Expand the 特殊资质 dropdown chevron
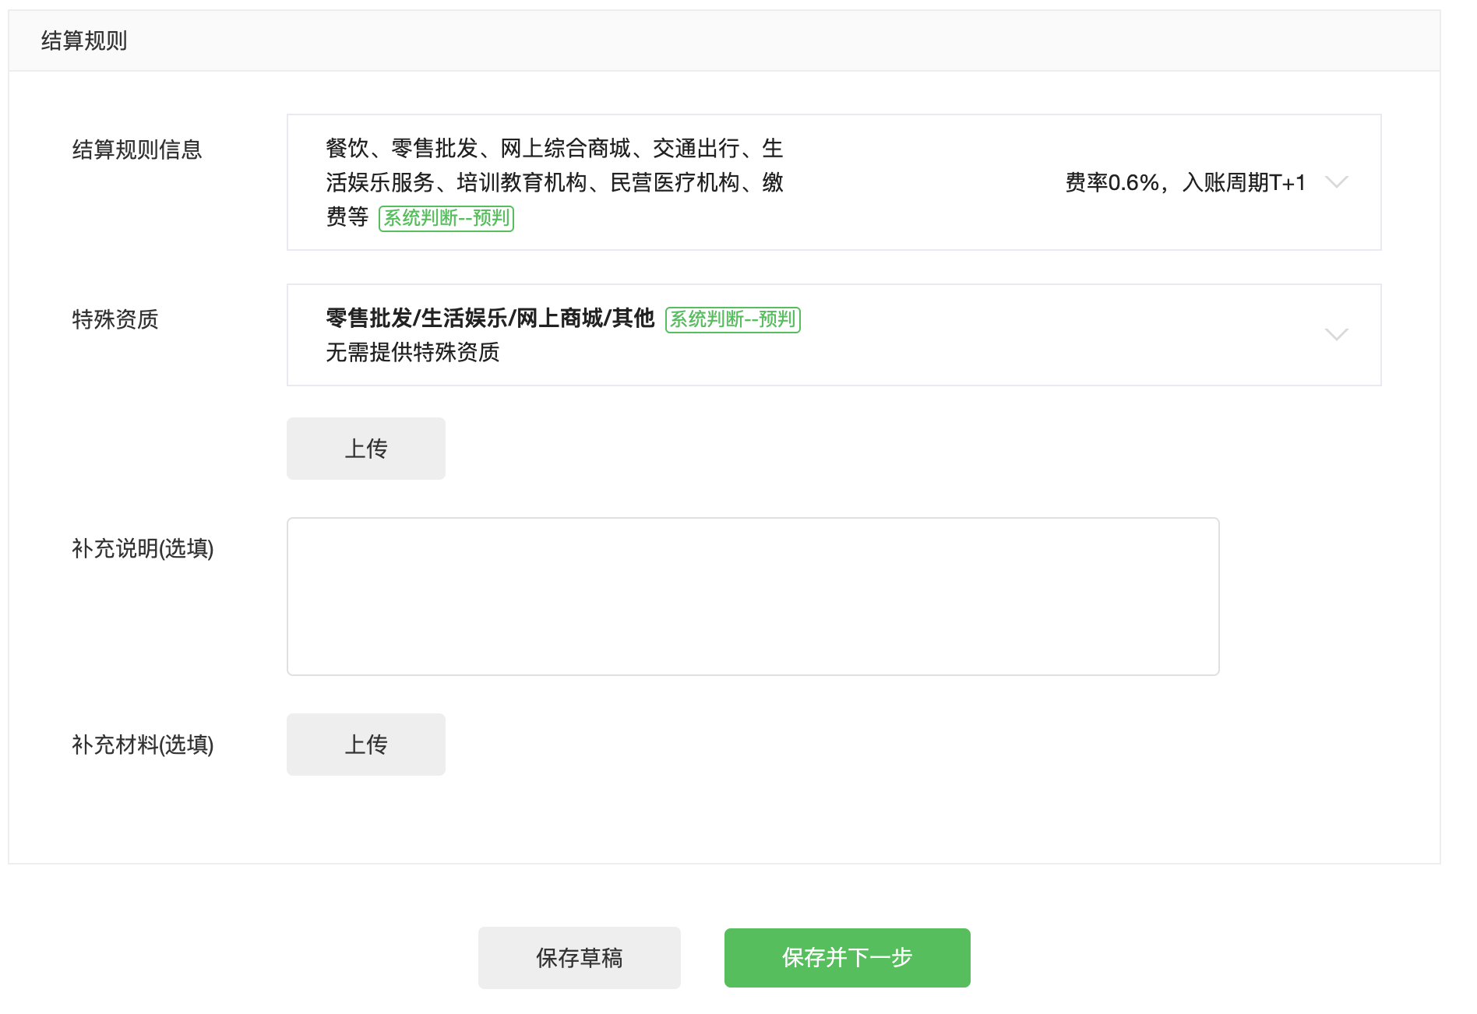Image resolution: width=1477 pixels, height=1014 pixels. click(x=1336, y=335)
